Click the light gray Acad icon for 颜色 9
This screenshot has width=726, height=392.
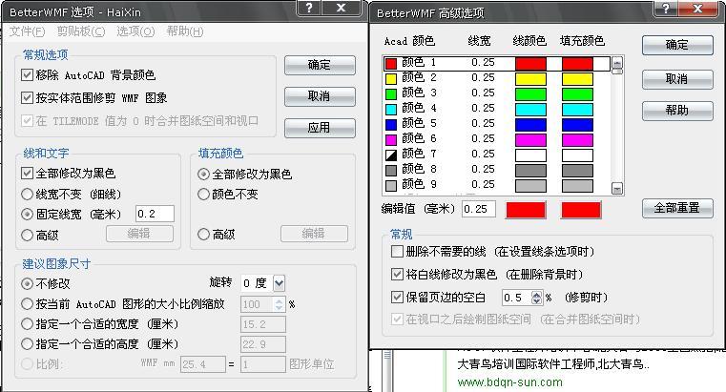391,186
